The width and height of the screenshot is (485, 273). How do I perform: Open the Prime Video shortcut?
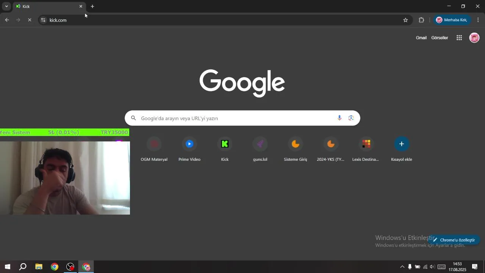click(189, 150)
